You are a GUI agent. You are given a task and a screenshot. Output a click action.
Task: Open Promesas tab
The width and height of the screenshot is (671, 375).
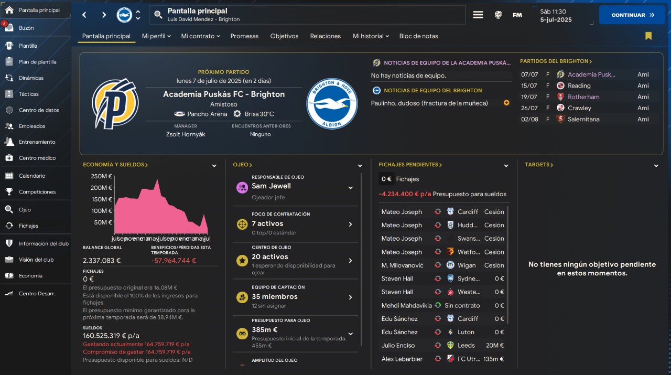coord(244,36)
